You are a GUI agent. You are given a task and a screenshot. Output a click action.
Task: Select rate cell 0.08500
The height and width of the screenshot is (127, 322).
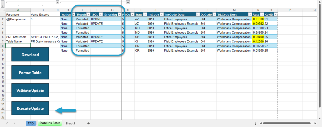tap(258, 50)
